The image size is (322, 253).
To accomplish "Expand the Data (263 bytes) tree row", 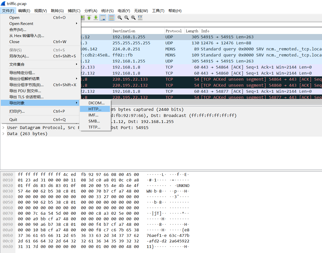I will point(3,134).
